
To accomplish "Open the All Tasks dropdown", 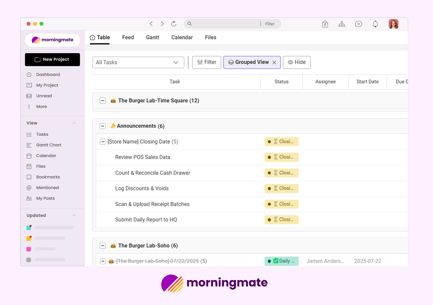I will [x=138, y=62].
